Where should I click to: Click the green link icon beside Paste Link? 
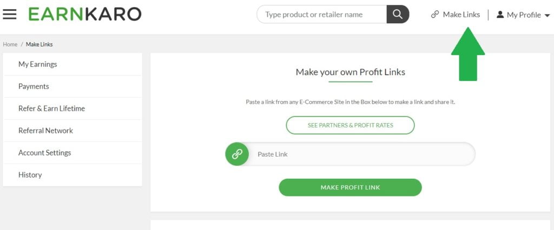coord(237,154)
